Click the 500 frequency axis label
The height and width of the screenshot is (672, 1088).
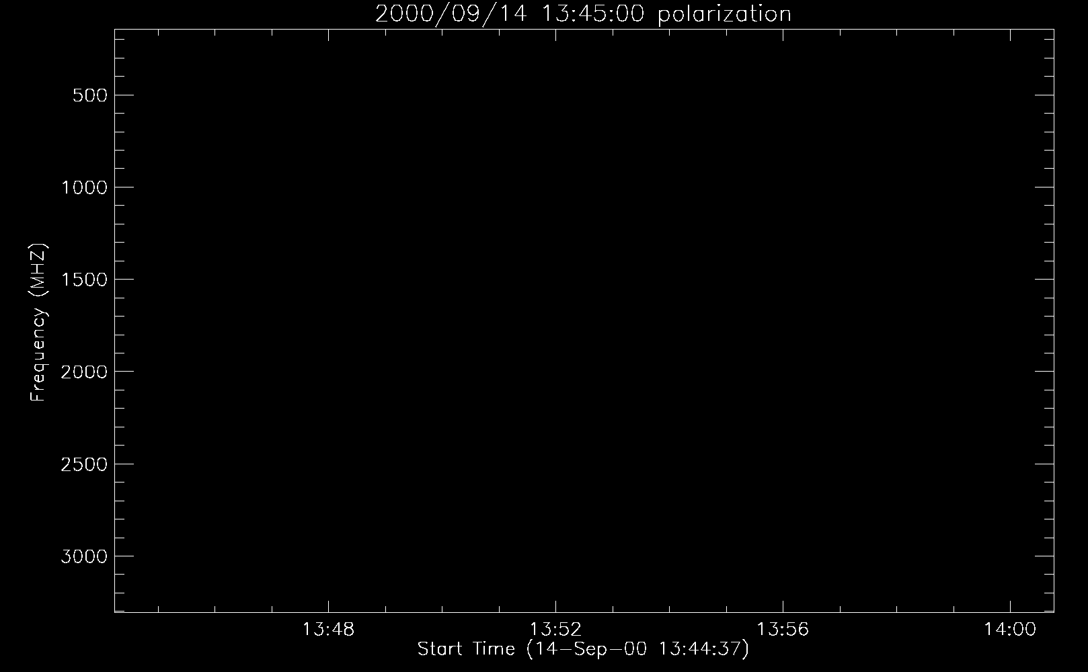(90, 95)
